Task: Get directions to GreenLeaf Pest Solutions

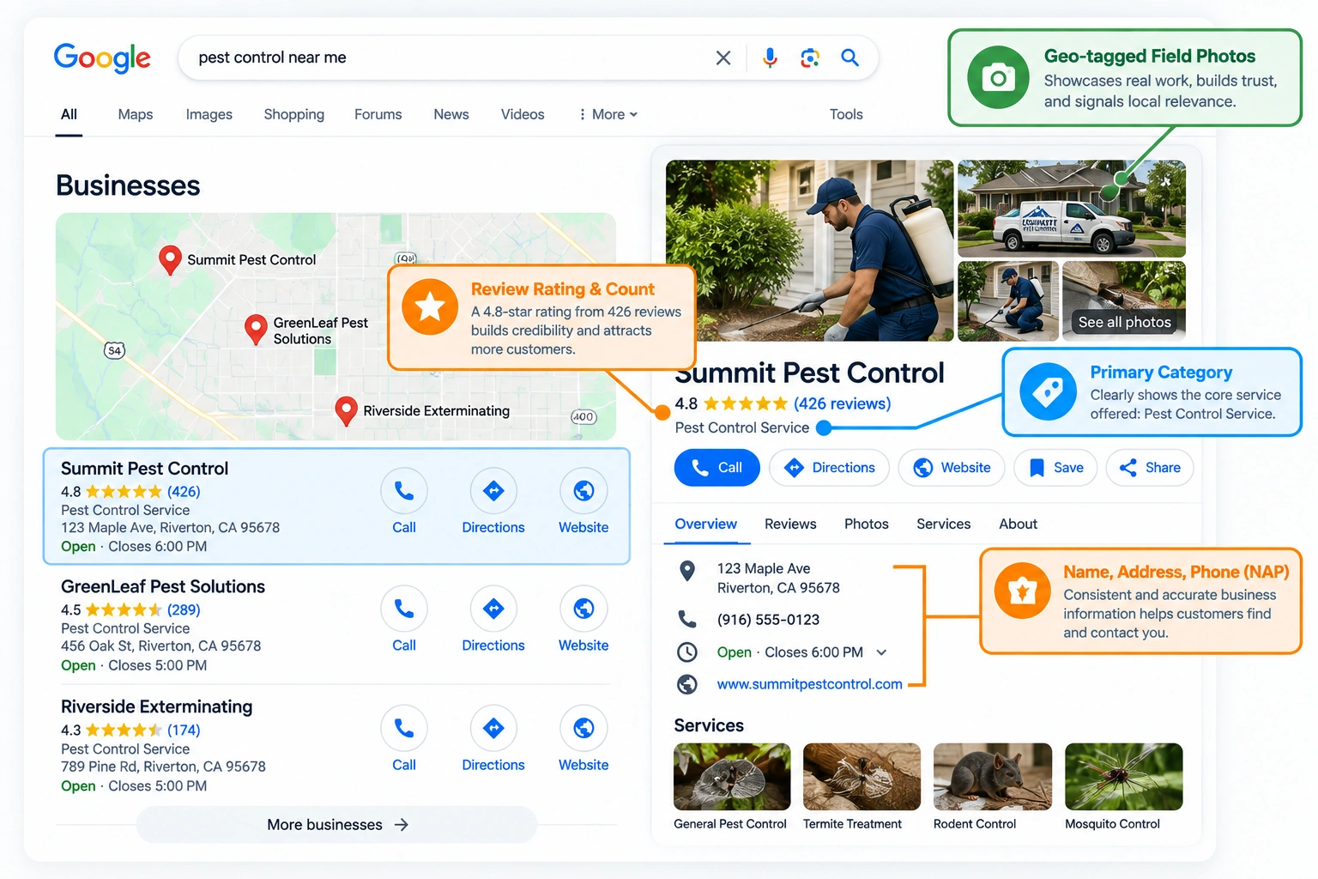Action: click(493, 609)
